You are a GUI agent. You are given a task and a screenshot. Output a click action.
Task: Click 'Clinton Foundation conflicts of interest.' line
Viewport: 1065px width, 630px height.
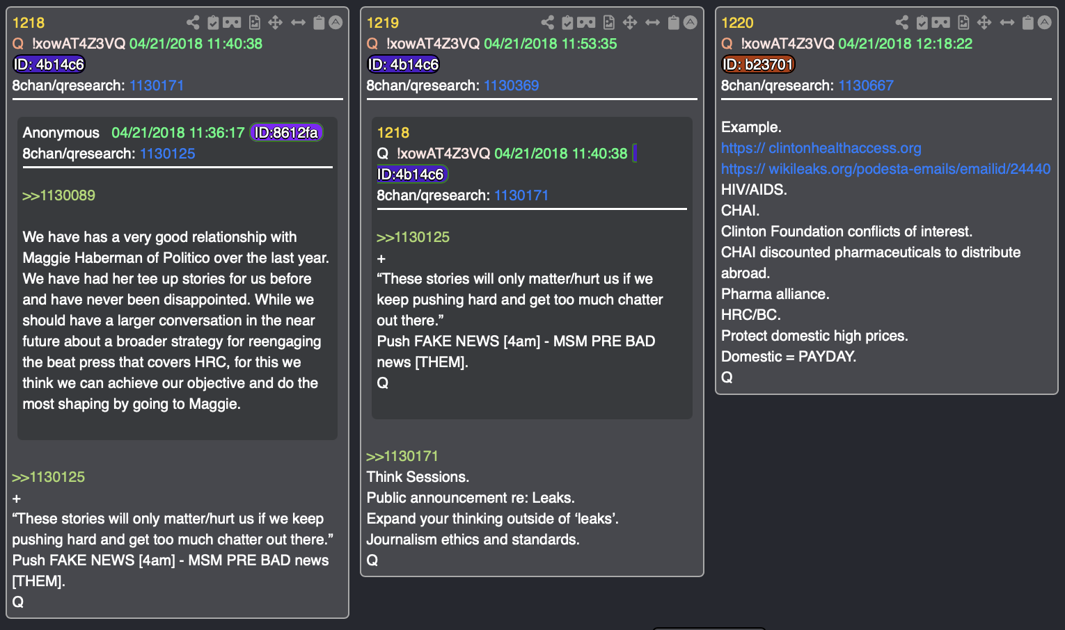(x=846, y=232)
